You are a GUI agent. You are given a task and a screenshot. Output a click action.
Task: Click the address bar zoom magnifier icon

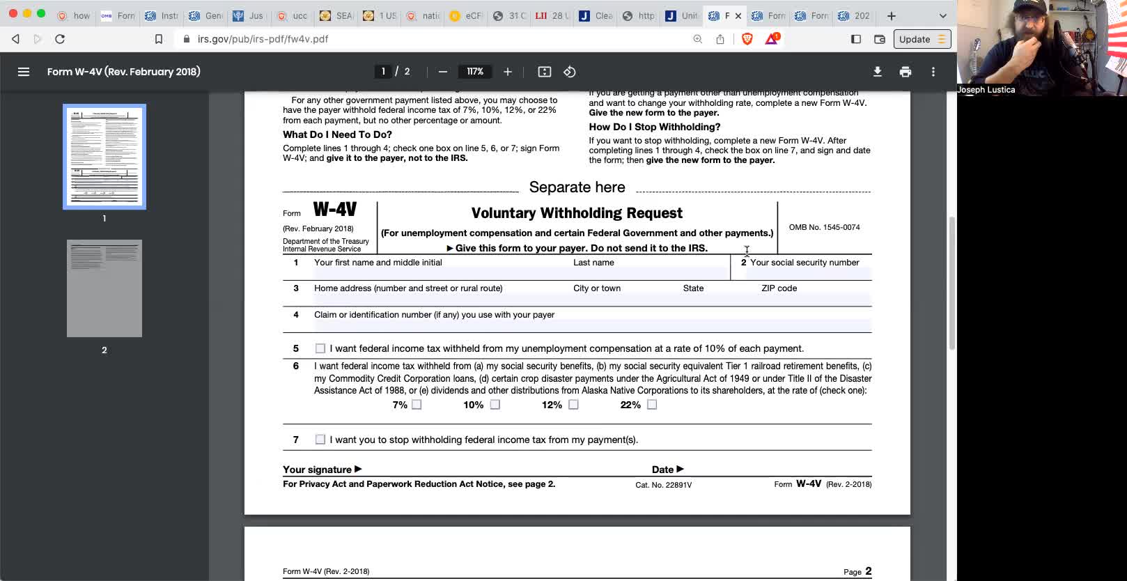(697, 39)
